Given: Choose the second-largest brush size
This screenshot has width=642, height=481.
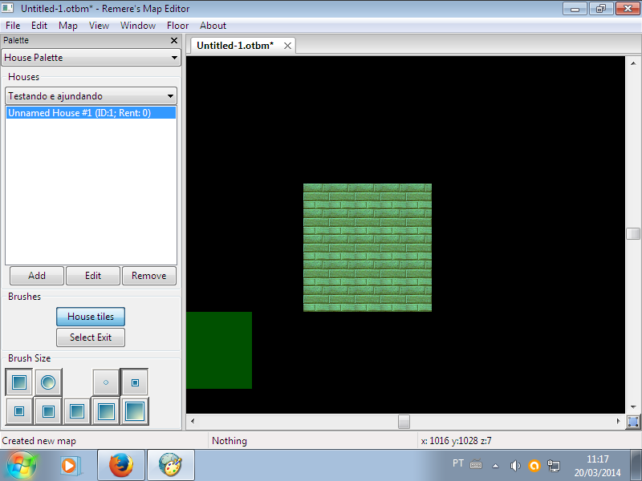Looking at the screenshot, I should 106,411.
